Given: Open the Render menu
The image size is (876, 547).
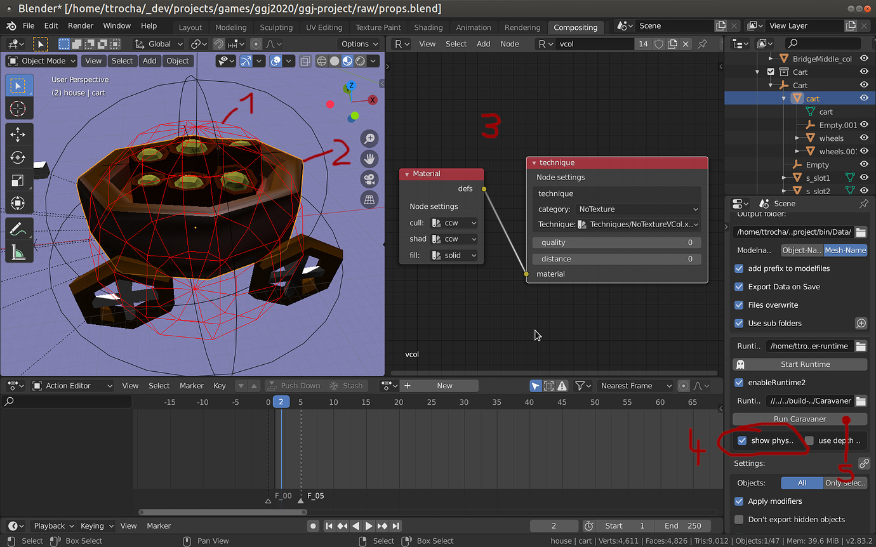Looking at the screenshot, I should click(81, 26).
